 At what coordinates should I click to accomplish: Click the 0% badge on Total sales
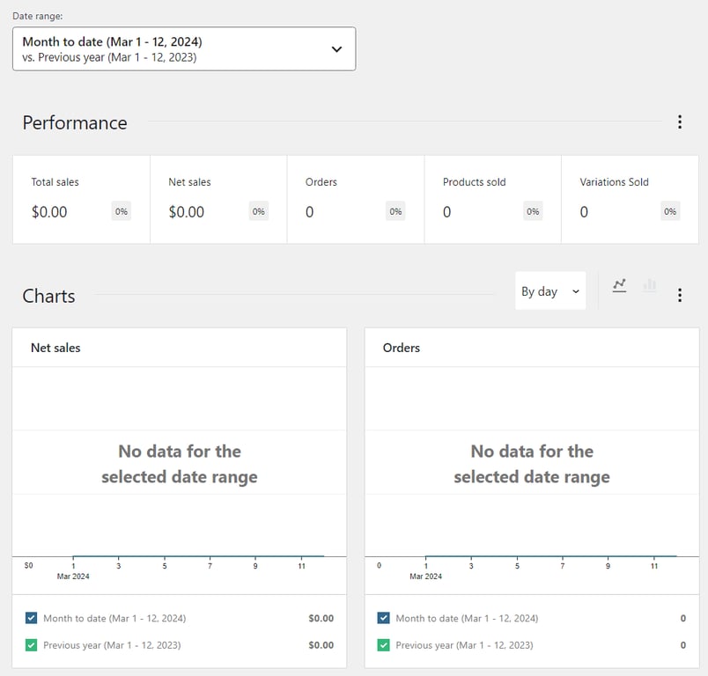122,211
